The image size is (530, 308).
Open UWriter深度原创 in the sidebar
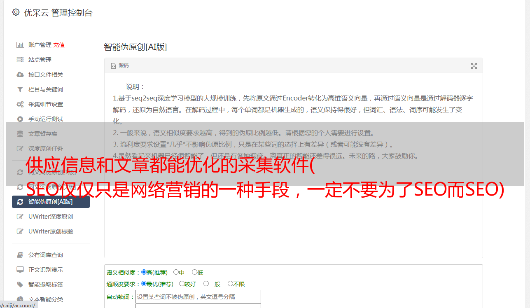point(51,217)
